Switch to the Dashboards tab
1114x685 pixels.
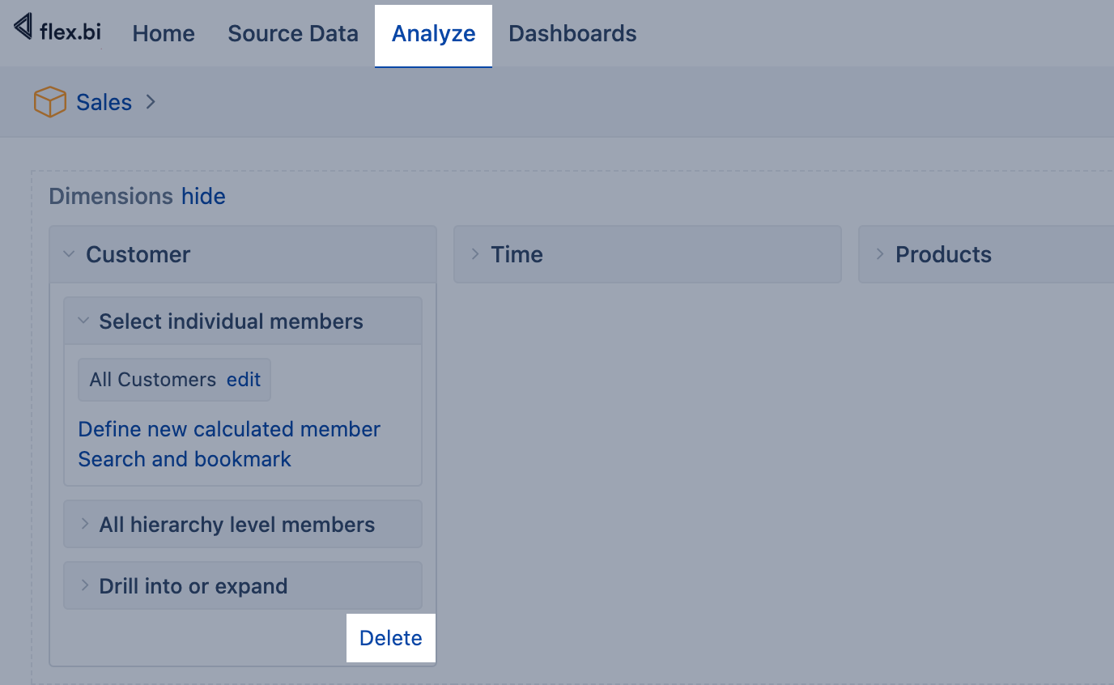click(x=572, y=34)
